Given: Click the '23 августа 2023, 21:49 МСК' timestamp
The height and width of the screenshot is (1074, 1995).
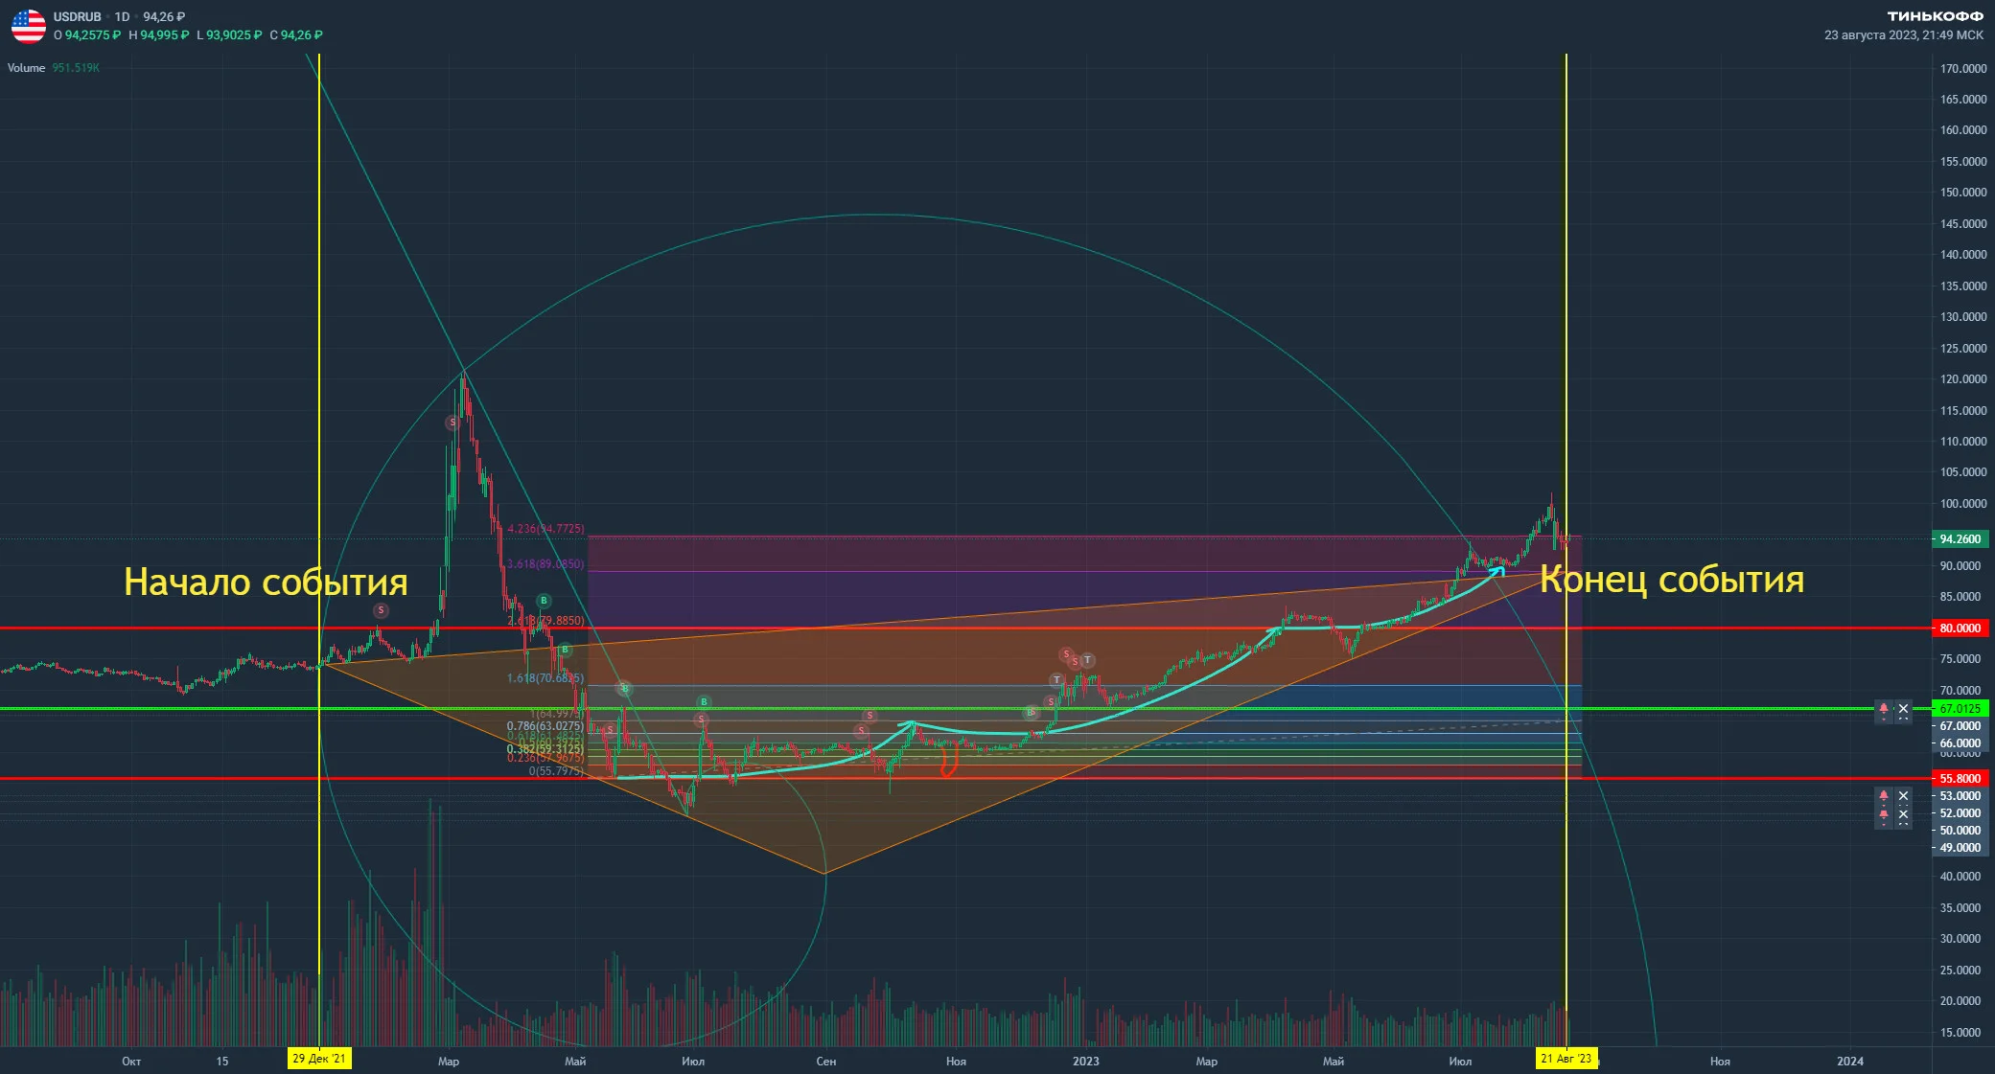Looking at the screenshot, I should point(1904,35).
